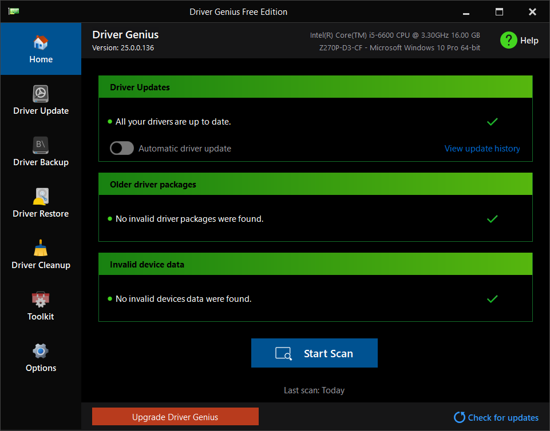
Task: Click 'Driver Genius Free Edition' window title
Action: [238, 12]
